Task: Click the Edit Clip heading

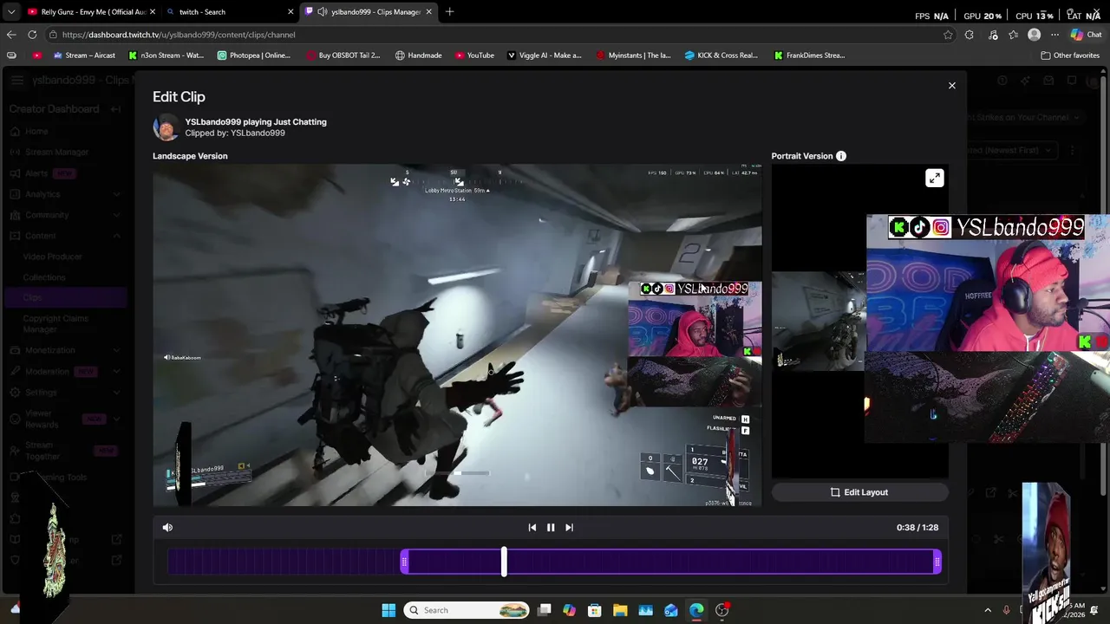Action: click(179, 97)
